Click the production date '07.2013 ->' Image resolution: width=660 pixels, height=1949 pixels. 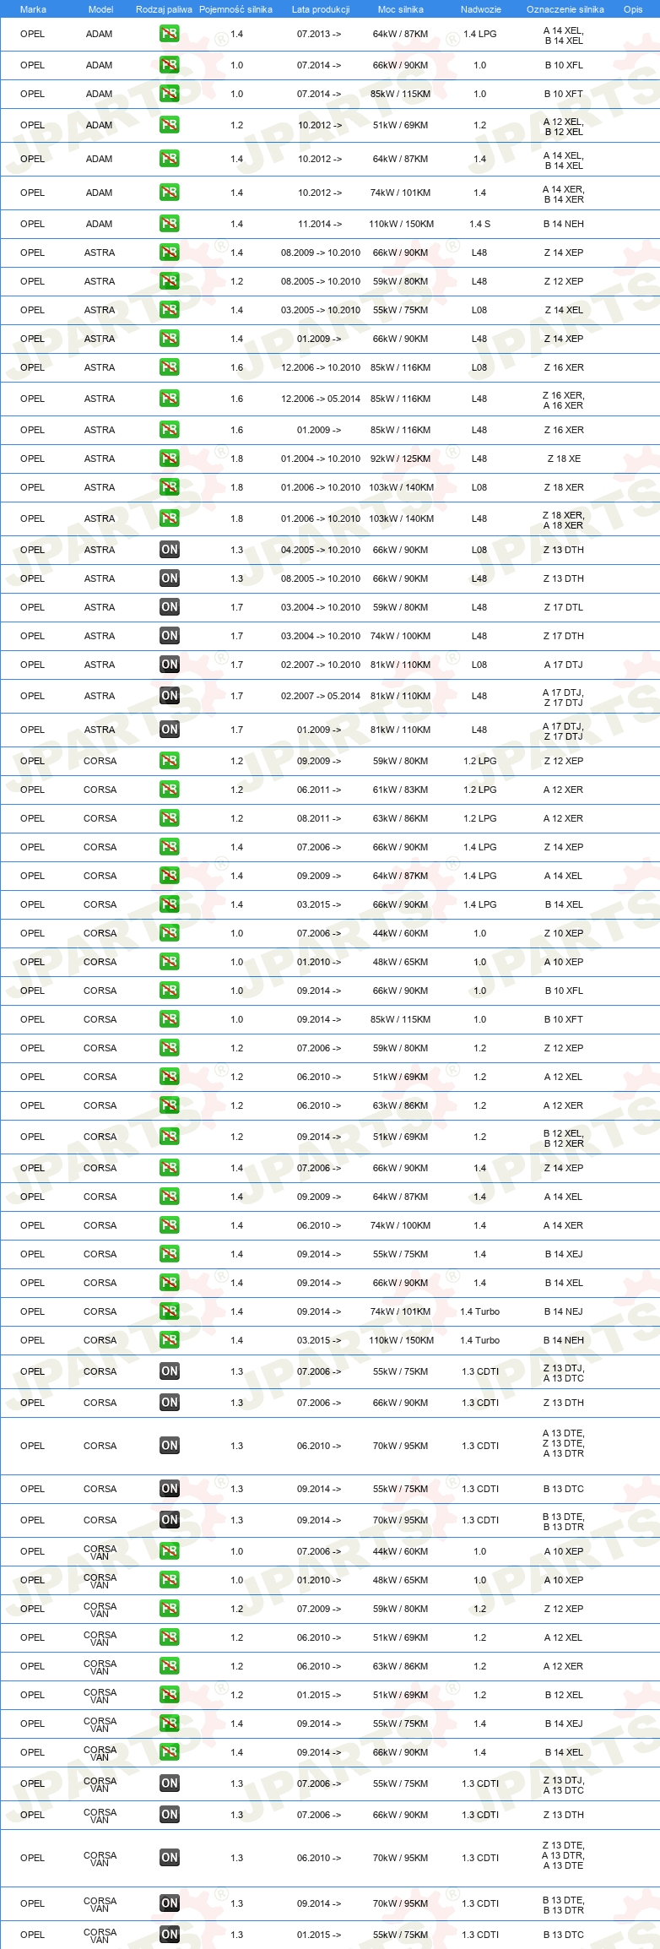319,35
